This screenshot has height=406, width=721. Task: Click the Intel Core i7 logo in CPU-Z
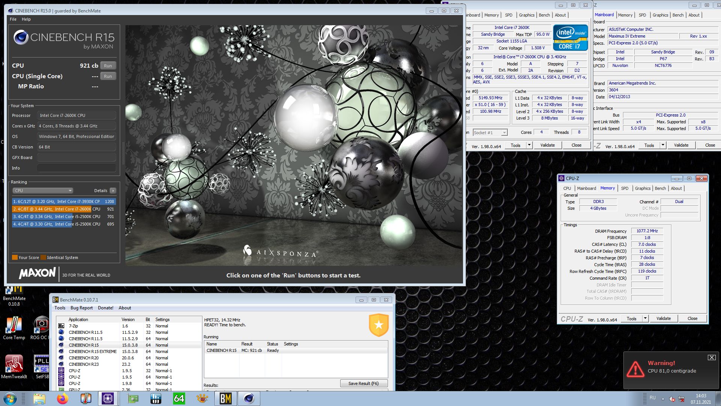(570, 38)
